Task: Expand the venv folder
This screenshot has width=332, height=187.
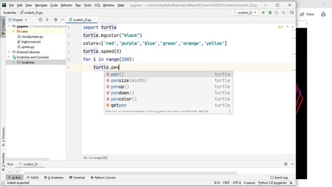Action: pos(13,31)
